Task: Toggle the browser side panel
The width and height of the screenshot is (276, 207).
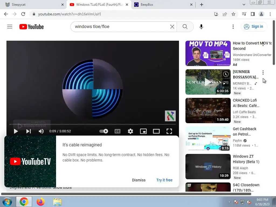Action: [253, 14]
